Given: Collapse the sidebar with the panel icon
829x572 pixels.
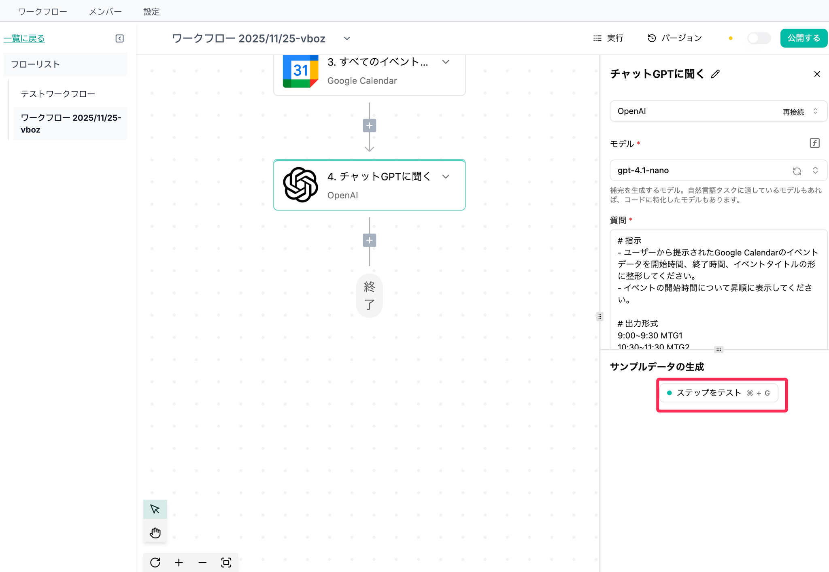Looking at the screenshot, I should click(119, 38).
